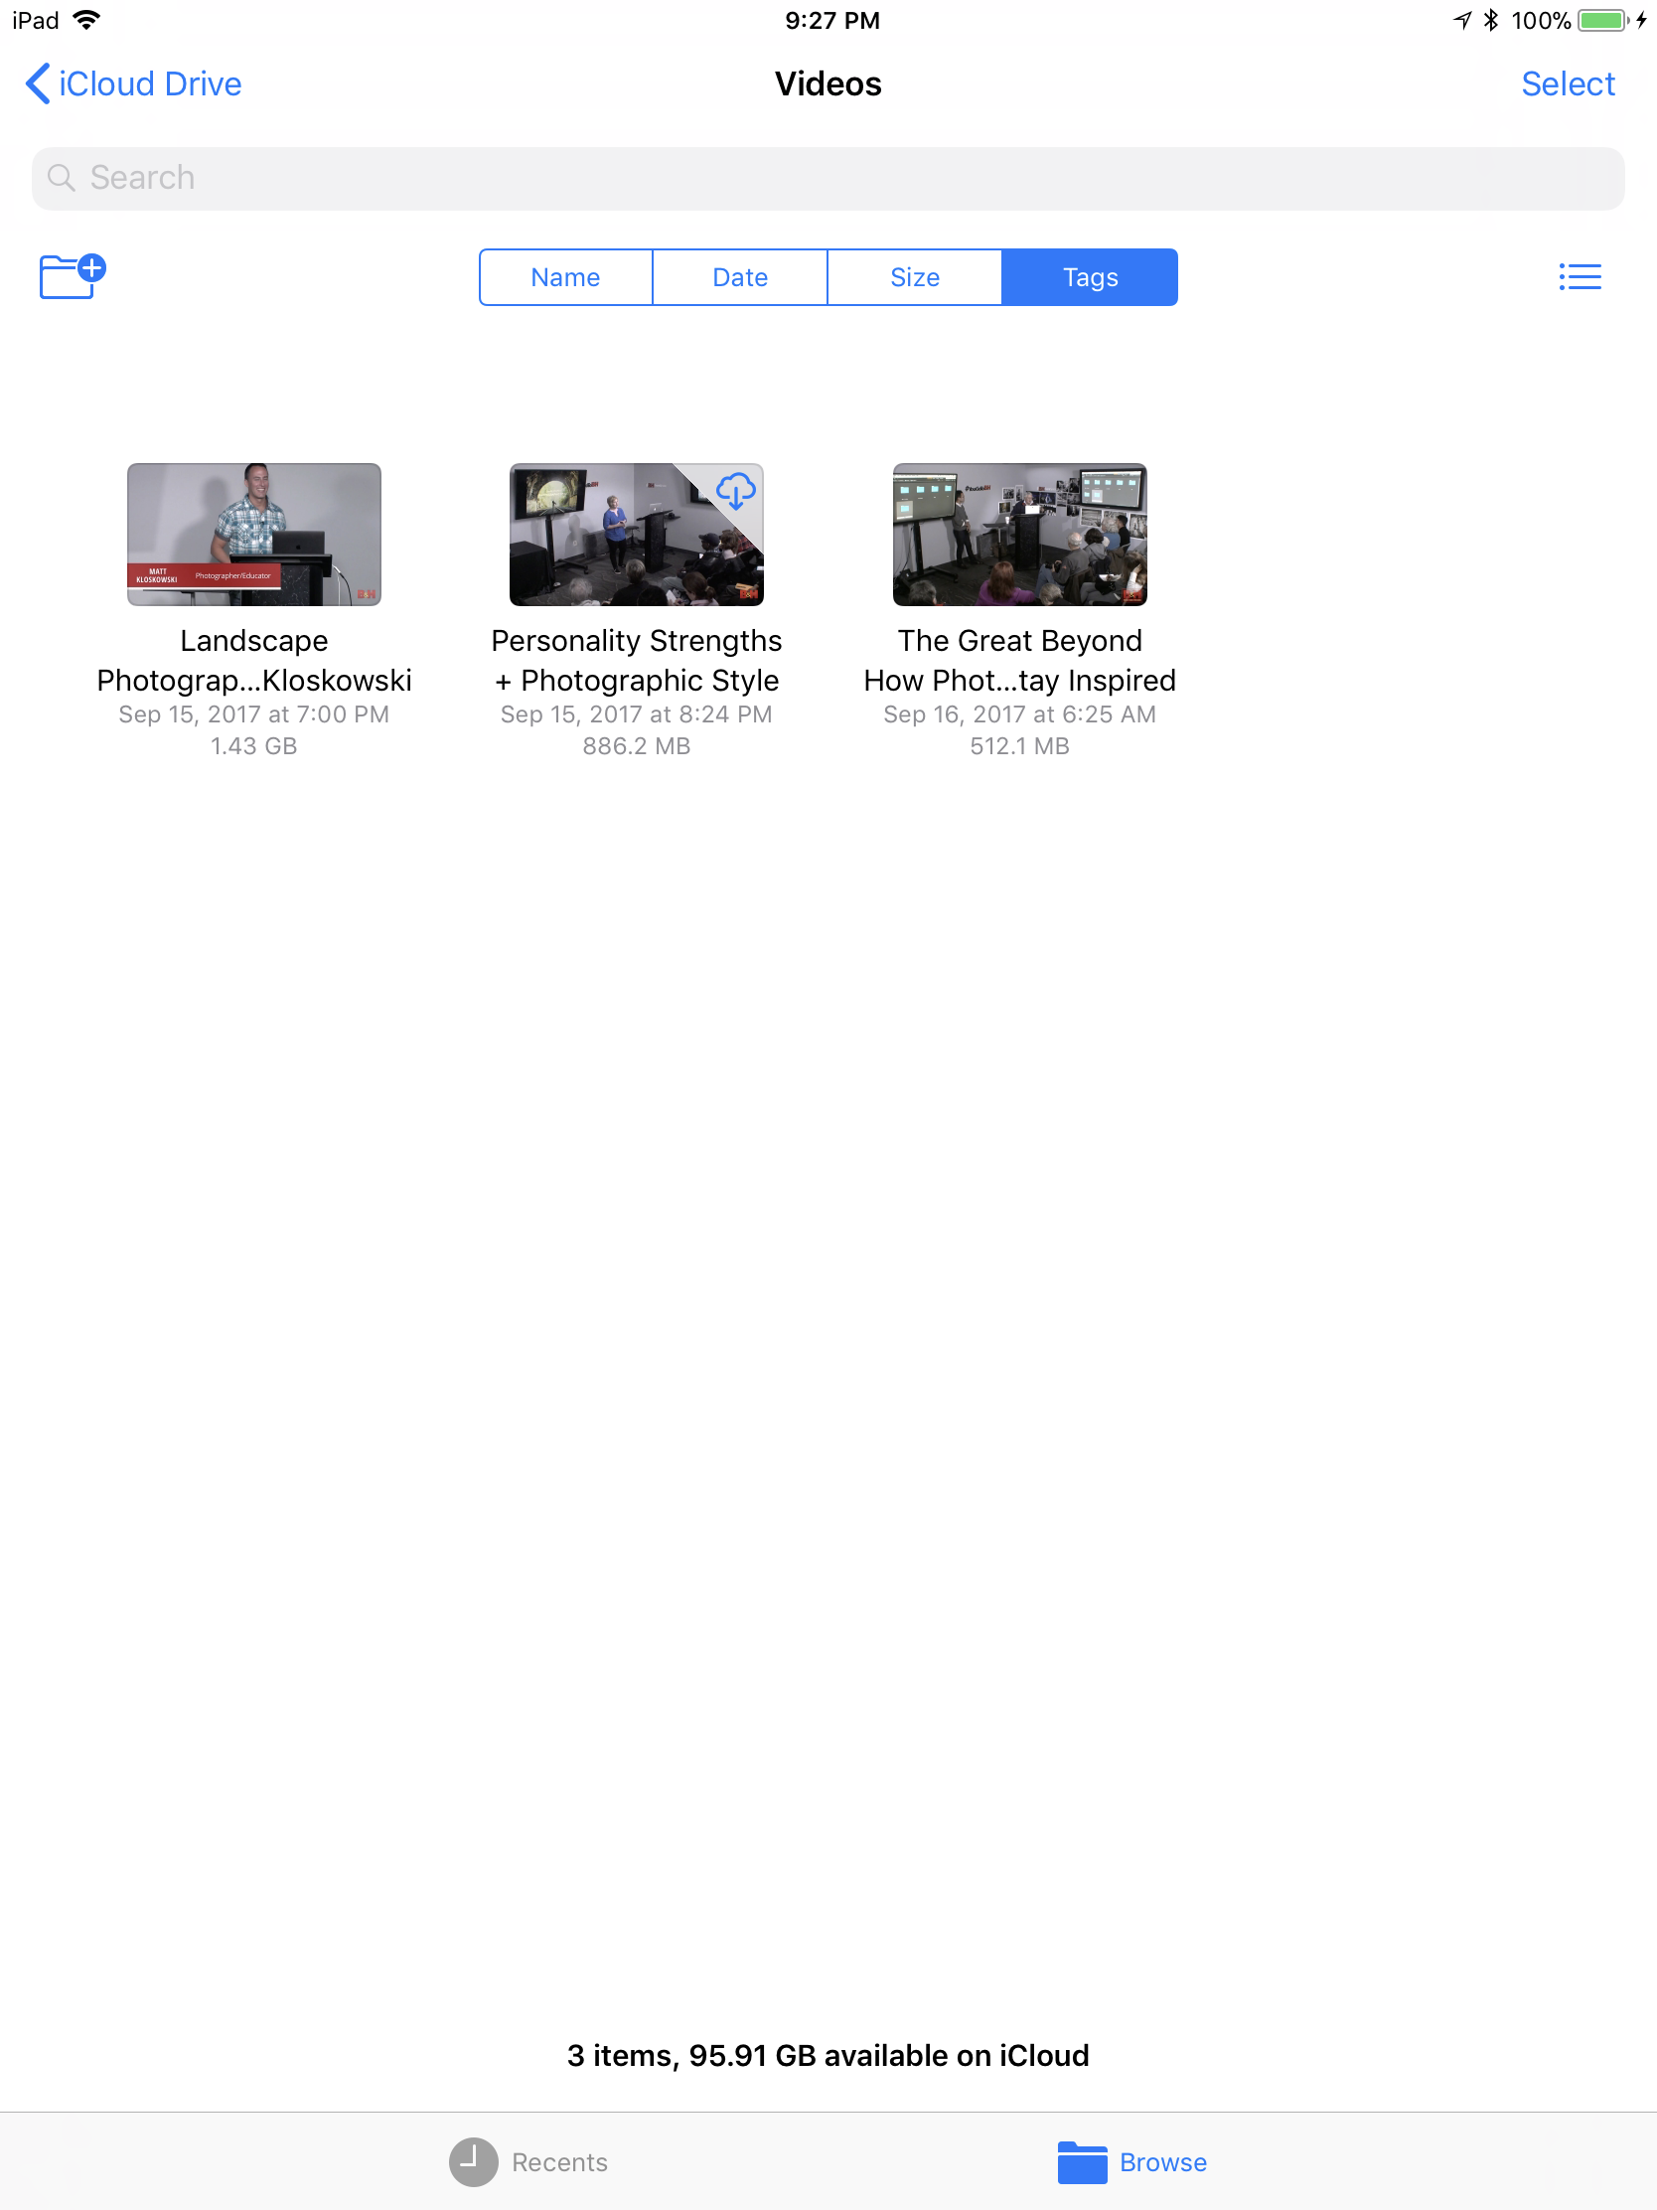Sort files by Size

tap(914, 277)
